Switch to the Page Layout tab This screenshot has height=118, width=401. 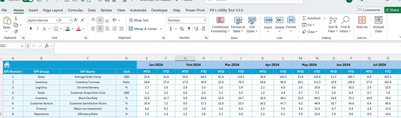click(53, 10)
